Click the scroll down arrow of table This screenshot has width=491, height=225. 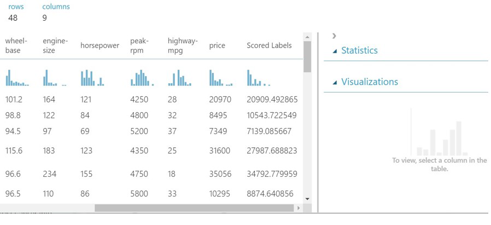[307, 198]
